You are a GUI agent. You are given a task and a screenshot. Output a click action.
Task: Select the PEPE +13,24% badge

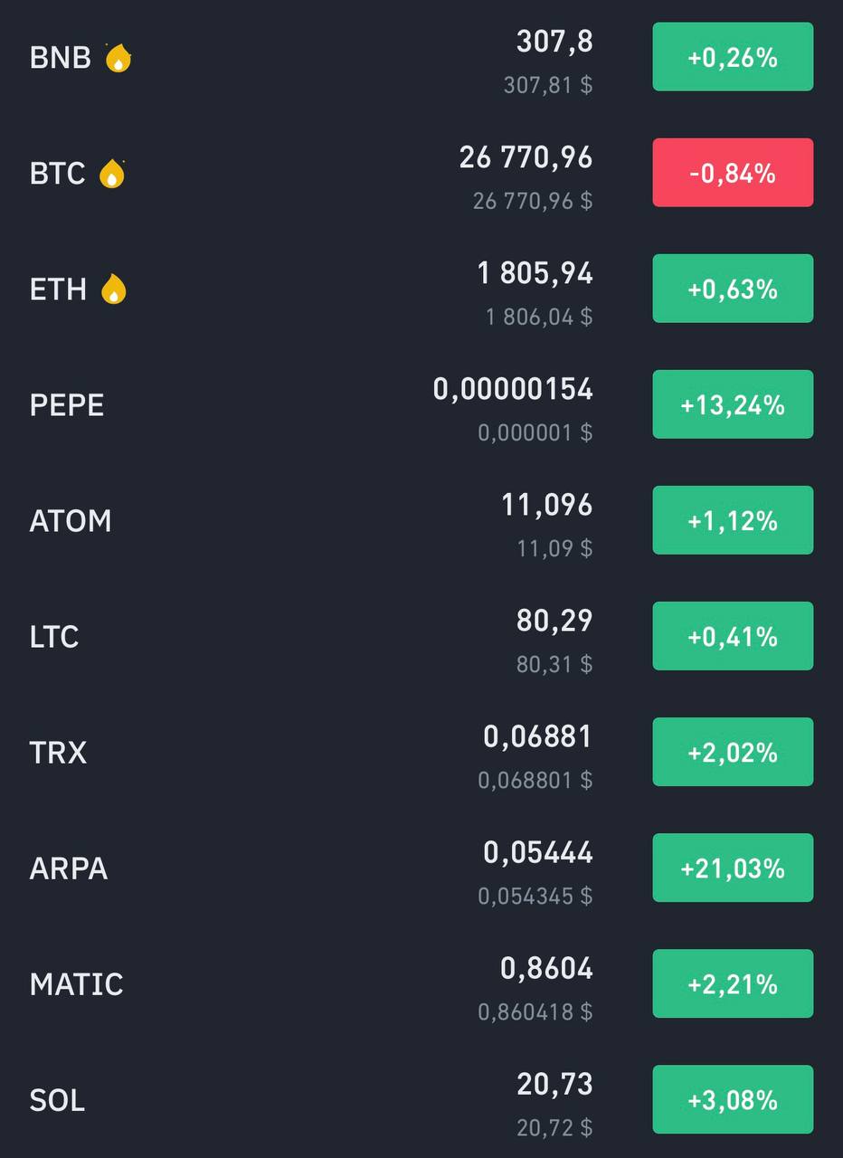pyautogui.click(x=733, y=404)
